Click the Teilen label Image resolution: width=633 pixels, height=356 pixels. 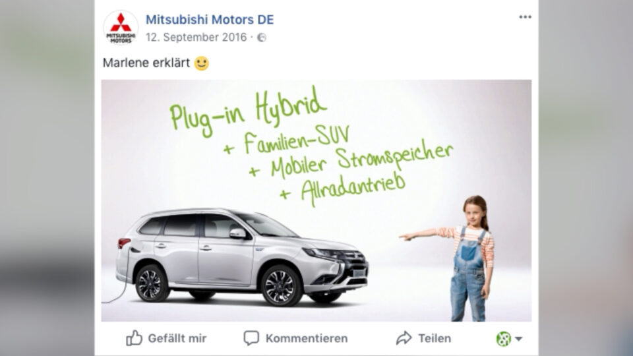[x=435, y=338]
